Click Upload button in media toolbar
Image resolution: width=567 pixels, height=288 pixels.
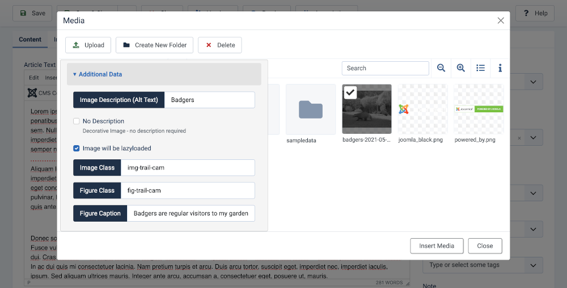(x=88, y=45)
